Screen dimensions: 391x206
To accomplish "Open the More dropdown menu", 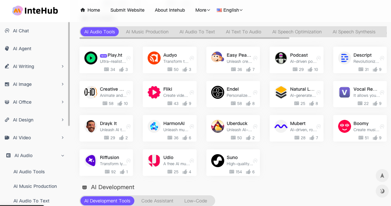I will pos(203,10).
